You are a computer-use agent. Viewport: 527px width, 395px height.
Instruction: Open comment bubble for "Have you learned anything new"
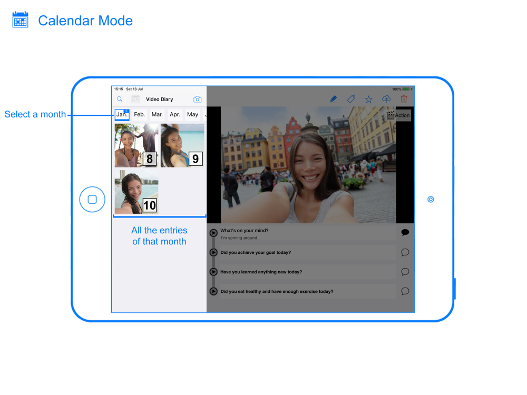tap(405, 272)
